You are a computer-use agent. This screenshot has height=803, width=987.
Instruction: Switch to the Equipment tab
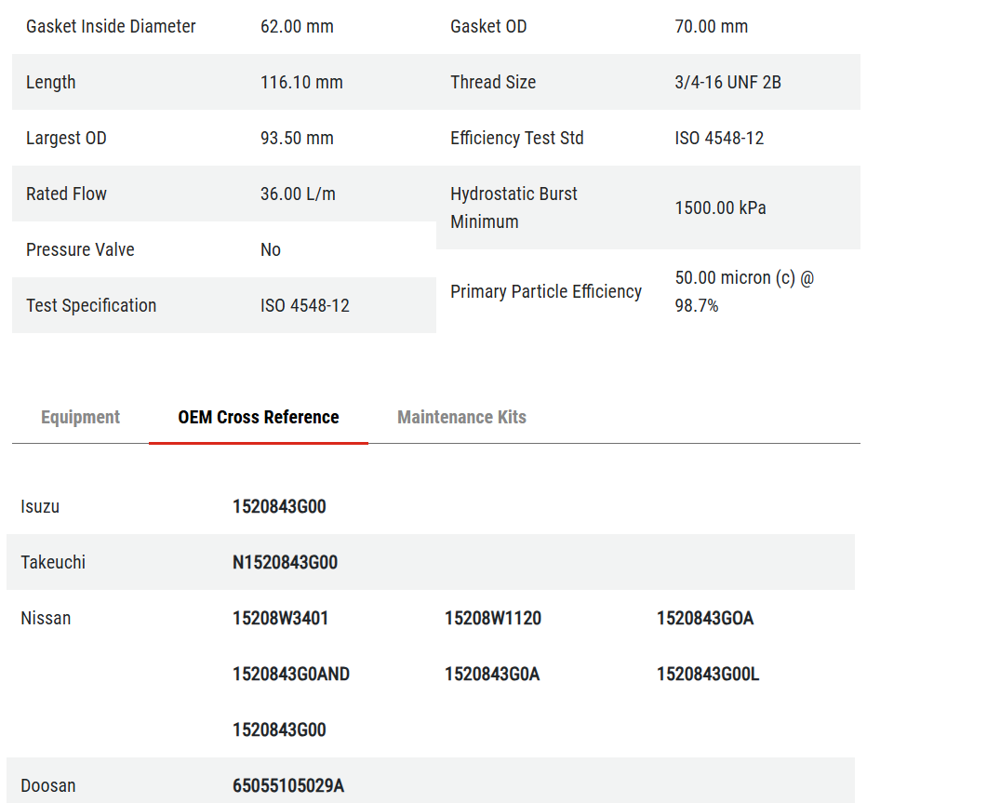(80, 417)
